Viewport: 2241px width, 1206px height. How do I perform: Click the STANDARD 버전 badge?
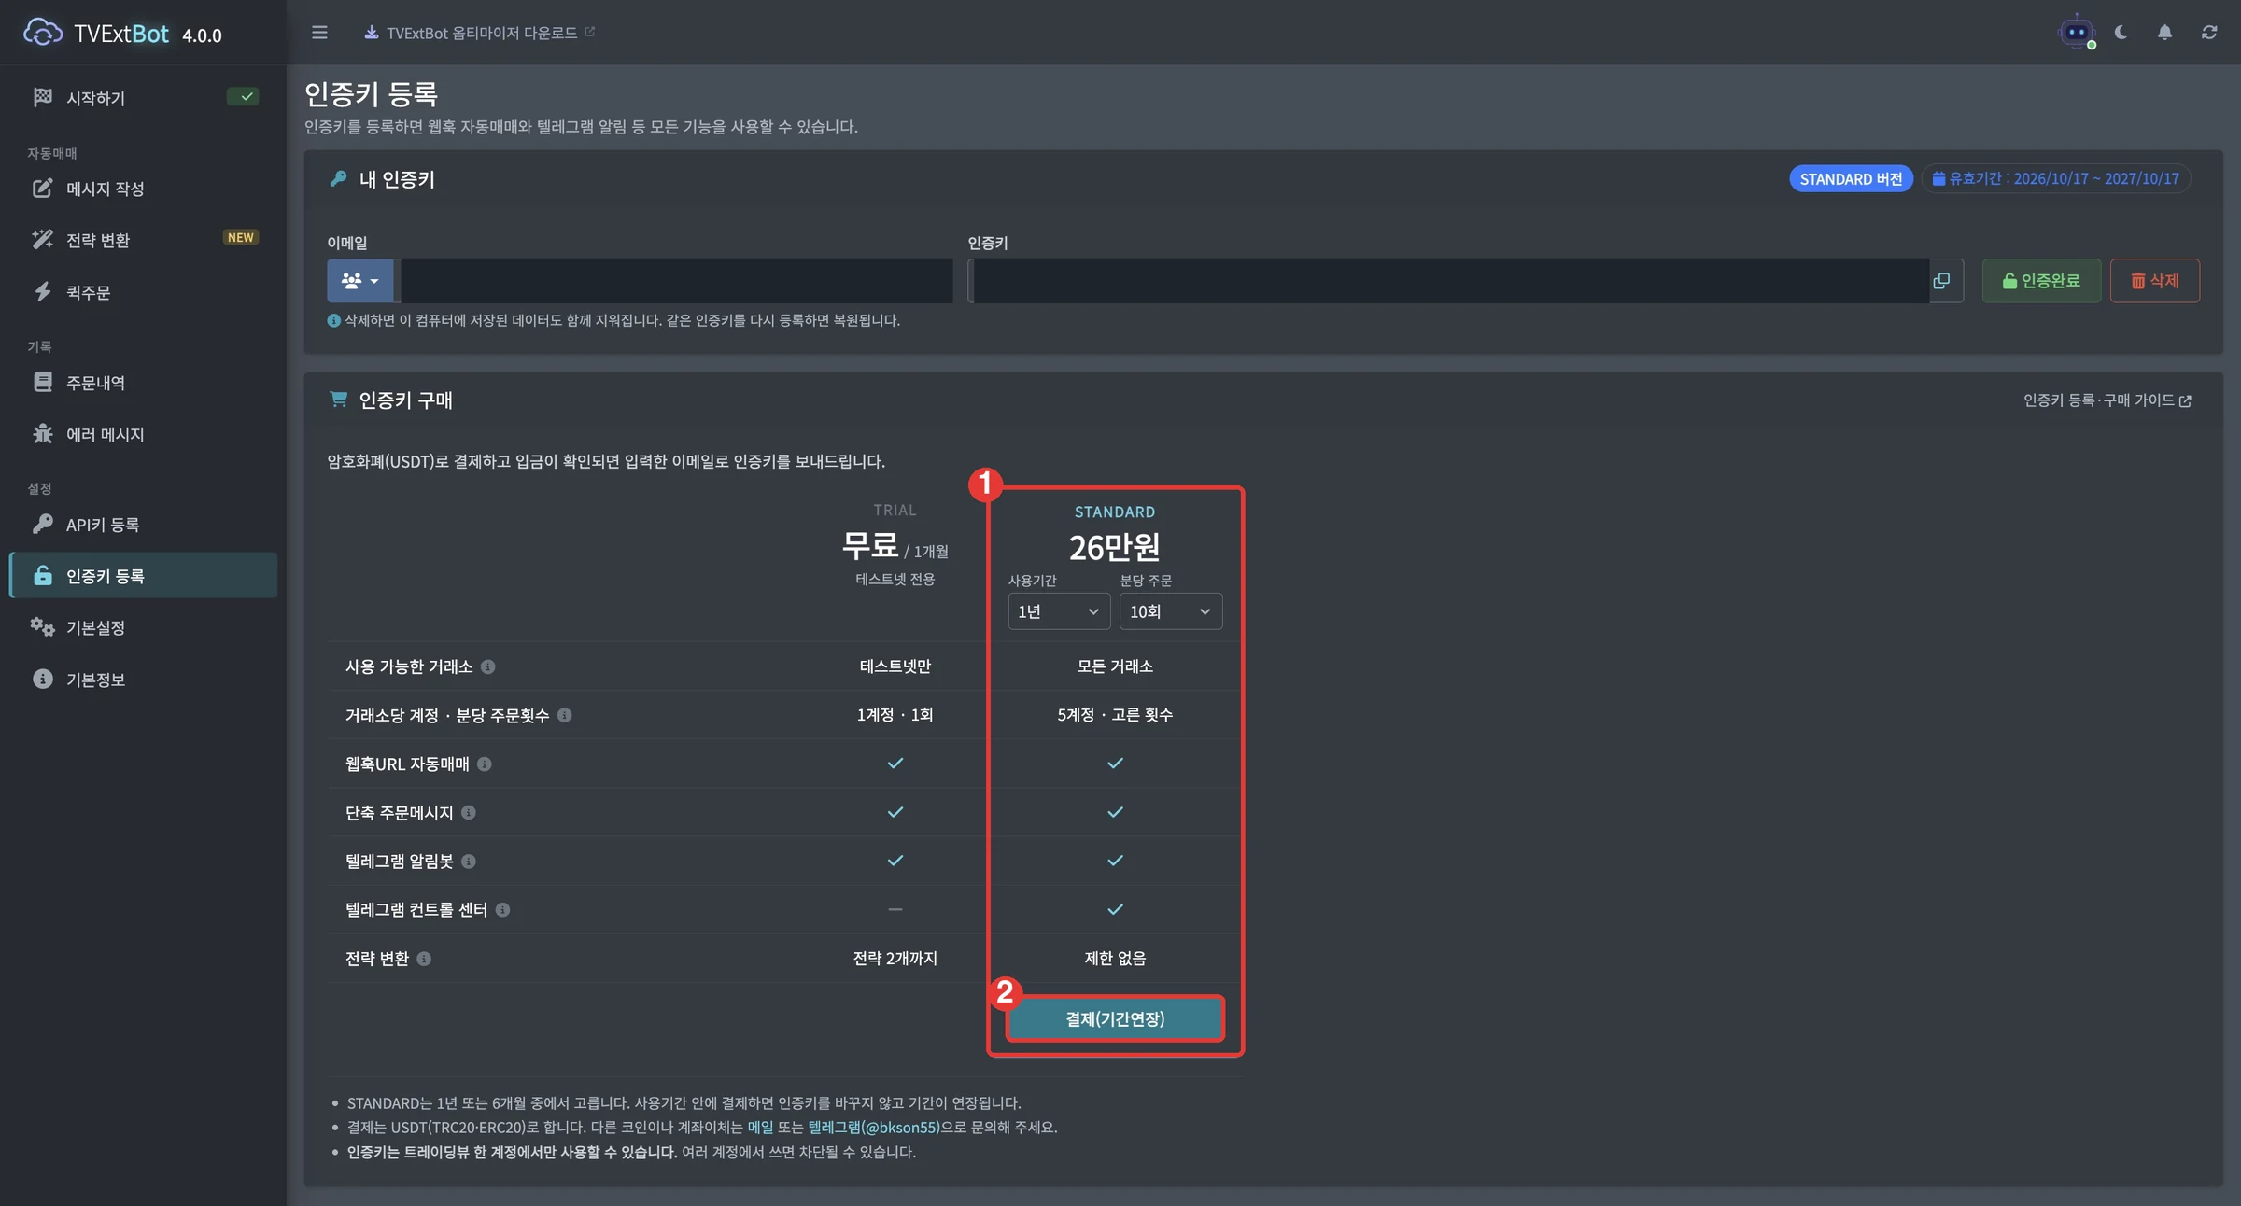(x=1851, y=178)
